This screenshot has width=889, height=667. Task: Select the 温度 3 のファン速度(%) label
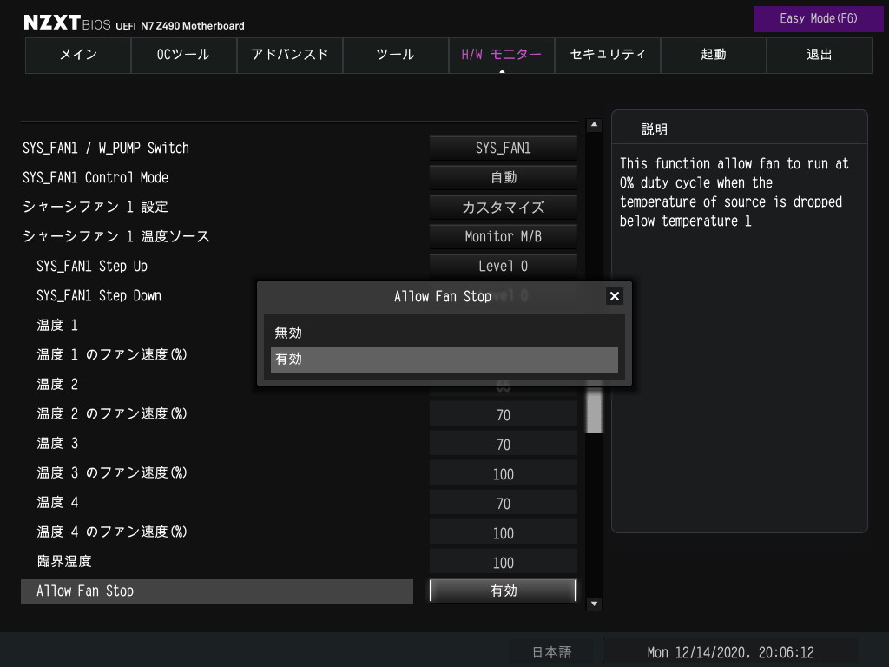click(112, 472)
